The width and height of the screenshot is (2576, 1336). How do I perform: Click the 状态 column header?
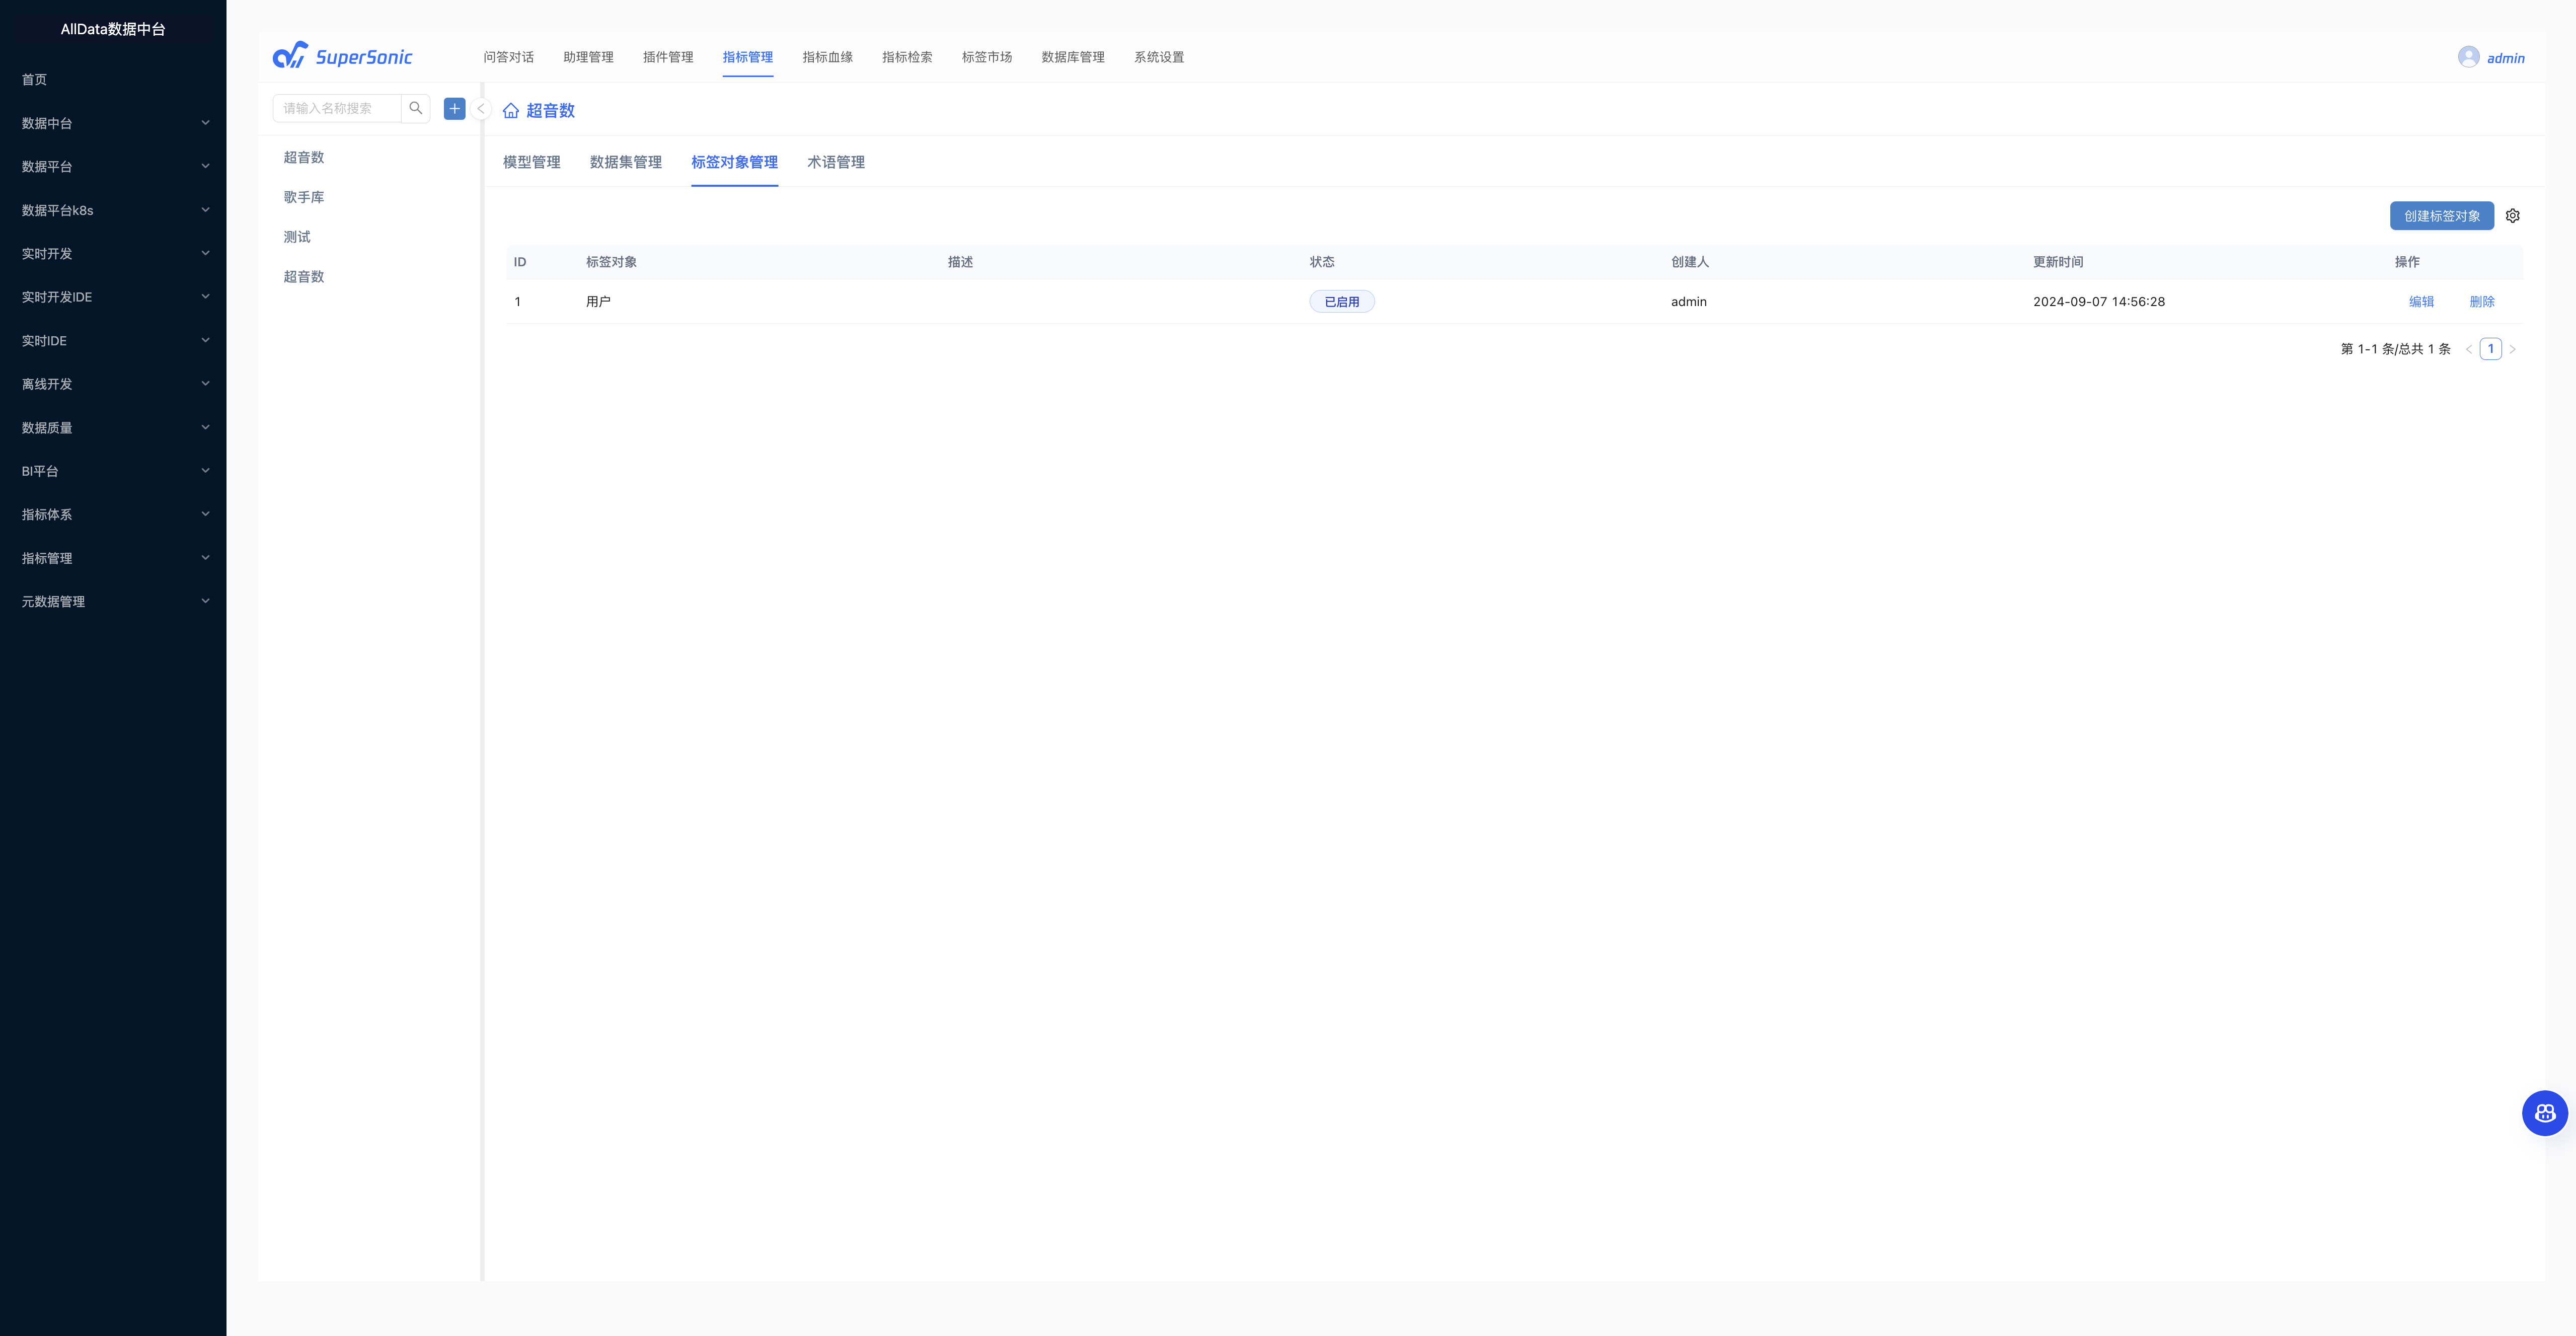click(1322, 262)
